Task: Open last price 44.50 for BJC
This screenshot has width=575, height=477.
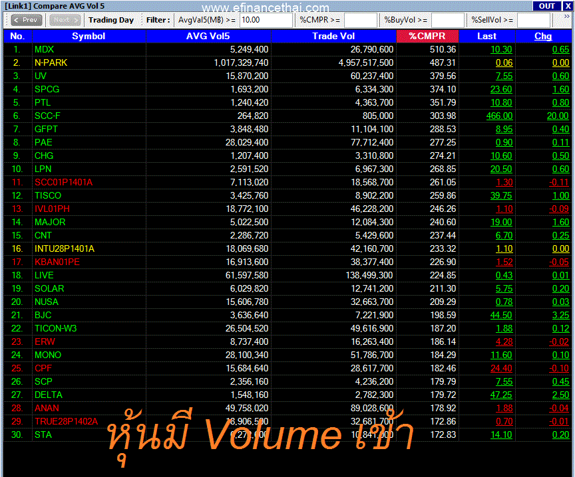Action: (x=501, y=315)
